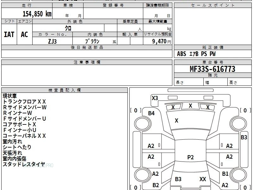Select recycle deposit 9,470円
The height and width of the screenshot is (190, 253).
pyautogui.click(x=162, y=41)
